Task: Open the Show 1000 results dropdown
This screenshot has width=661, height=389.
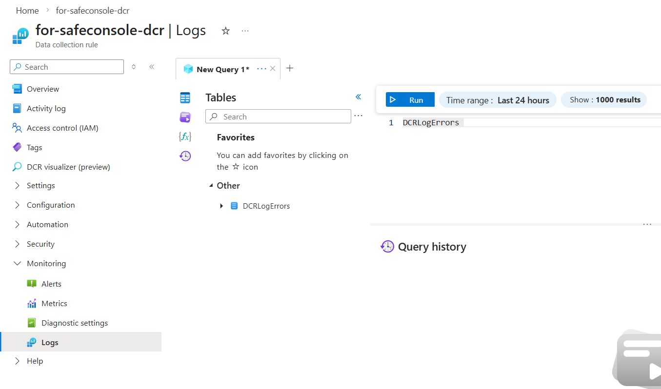Action: 605,100
